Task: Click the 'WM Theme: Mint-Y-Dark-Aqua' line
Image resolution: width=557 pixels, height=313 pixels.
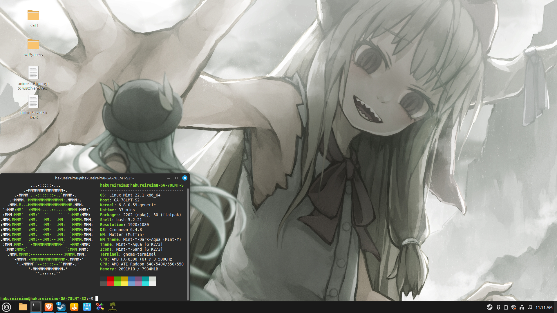Action: pos(141,239)
